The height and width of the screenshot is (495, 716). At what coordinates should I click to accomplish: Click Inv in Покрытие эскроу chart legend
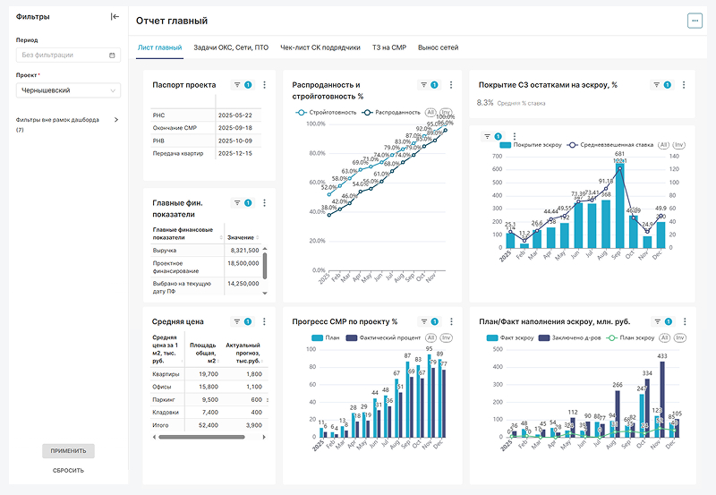[679, 145]
